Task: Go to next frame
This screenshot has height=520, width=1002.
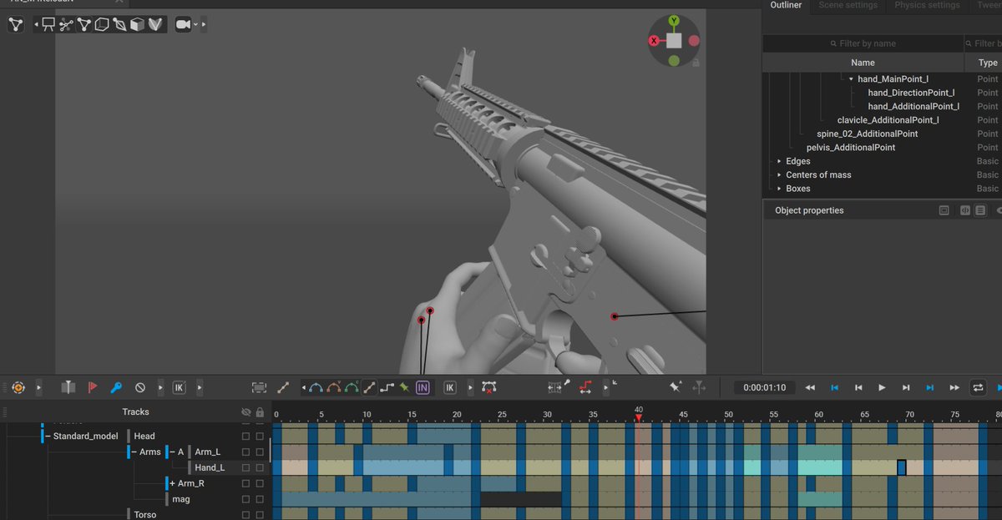Action: click(x=906, y=387)
